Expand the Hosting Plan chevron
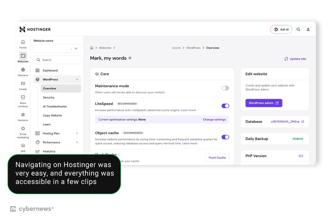331x221 pixels. (x=77, y=133)
